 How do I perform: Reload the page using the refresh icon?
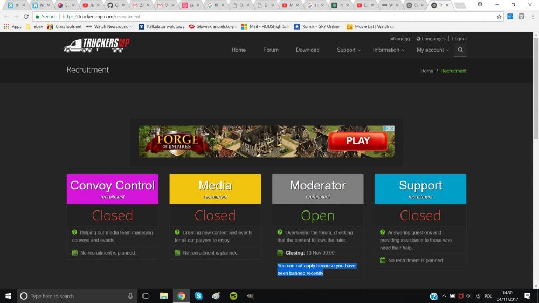[26, 17]
